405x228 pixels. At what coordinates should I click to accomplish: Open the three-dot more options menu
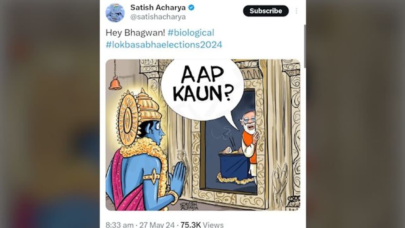[296, 10]
